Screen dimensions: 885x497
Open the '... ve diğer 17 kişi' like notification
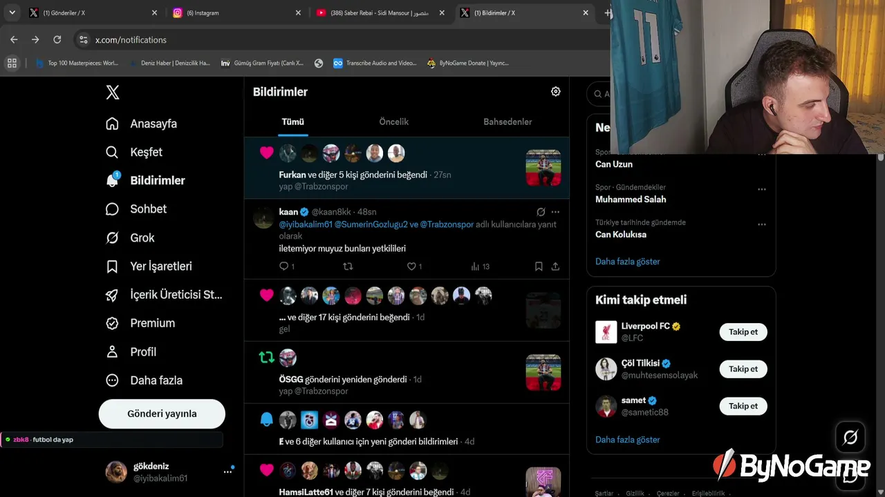click(x=407, y=311)
